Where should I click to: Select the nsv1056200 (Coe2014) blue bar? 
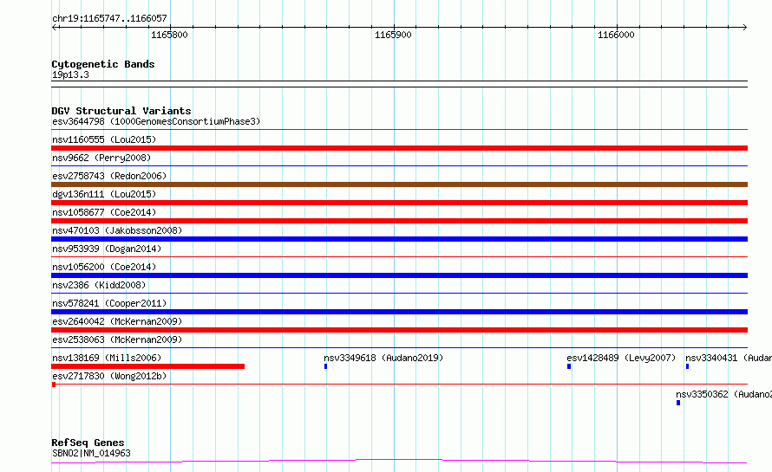click(x=399, y=275)
